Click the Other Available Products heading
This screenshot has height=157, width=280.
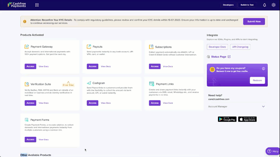point(36,155)
